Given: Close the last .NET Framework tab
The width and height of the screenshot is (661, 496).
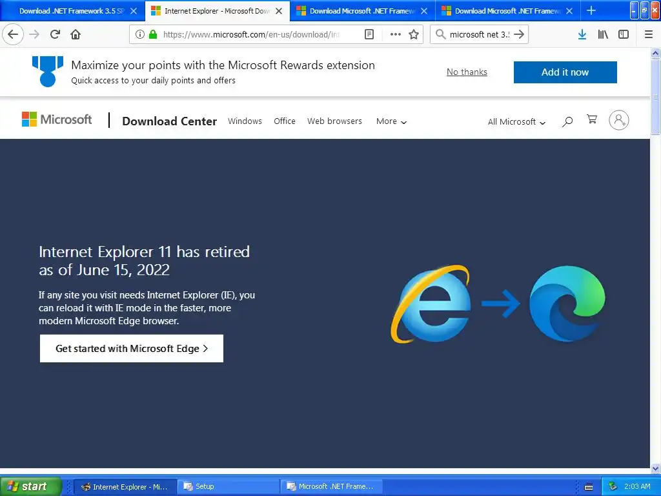Looking at the screenshot, I should pyautogui.click(x=569, y=11).
